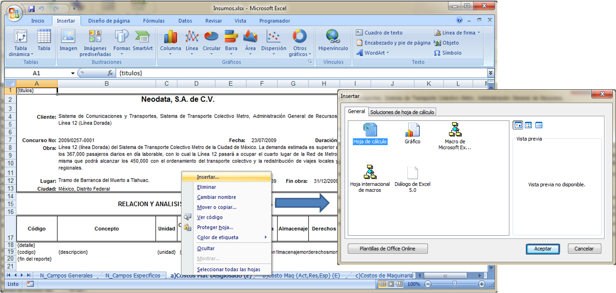The height and width of the screenshot is (293, 616).
Task: Select Diálogo de Excel 5.0 item
Action: pyautogui.click(x=412, y=179)
